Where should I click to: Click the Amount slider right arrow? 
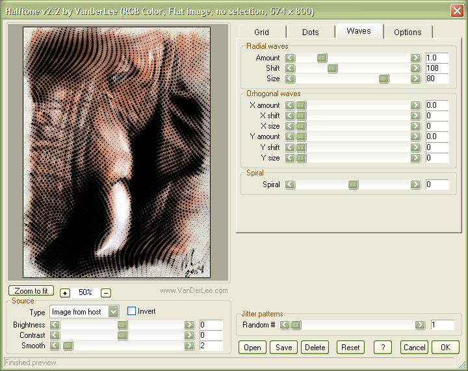pos(415,58)
